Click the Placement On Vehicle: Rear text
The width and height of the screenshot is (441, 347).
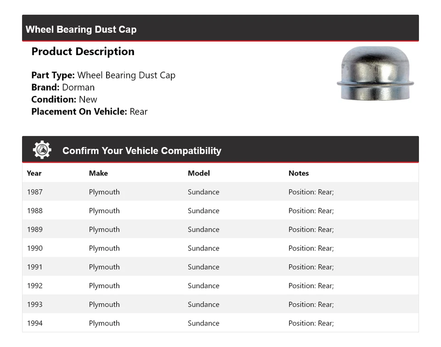[89, 111]
